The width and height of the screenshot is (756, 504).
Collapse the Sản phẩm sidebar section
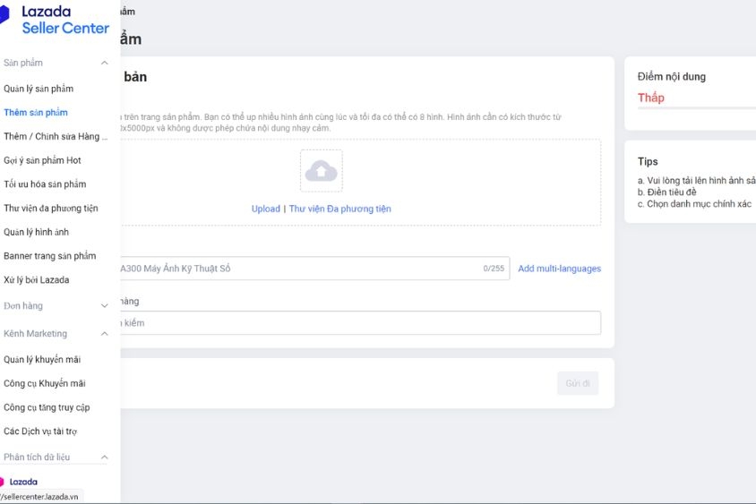[x=104, y=63]
